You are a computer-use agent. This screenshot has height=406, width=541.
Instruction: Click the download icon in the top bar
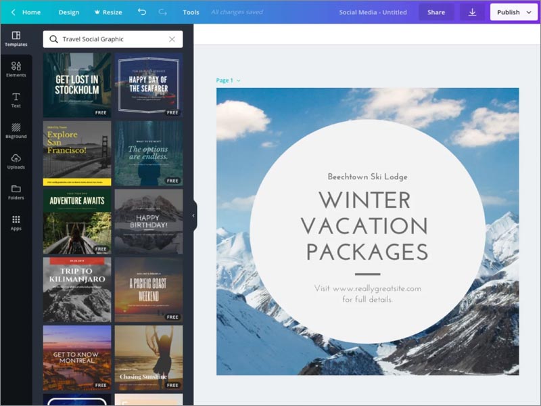[473, 12]
